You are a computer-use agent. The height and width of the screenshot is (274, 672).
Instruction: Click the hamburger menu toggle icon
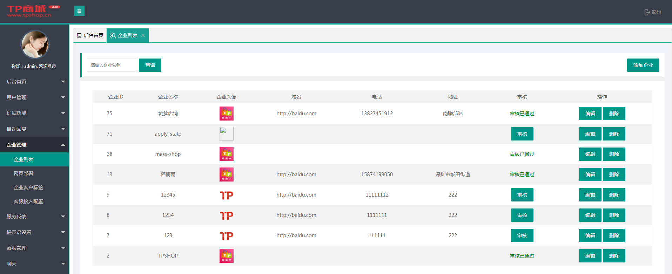(x=79, y=11)
